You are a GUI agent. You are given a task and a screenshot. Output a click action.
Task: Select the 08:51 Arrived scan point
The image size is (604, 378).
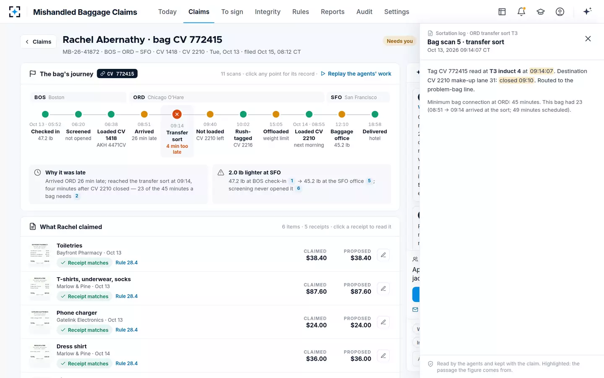coord(144,126)
